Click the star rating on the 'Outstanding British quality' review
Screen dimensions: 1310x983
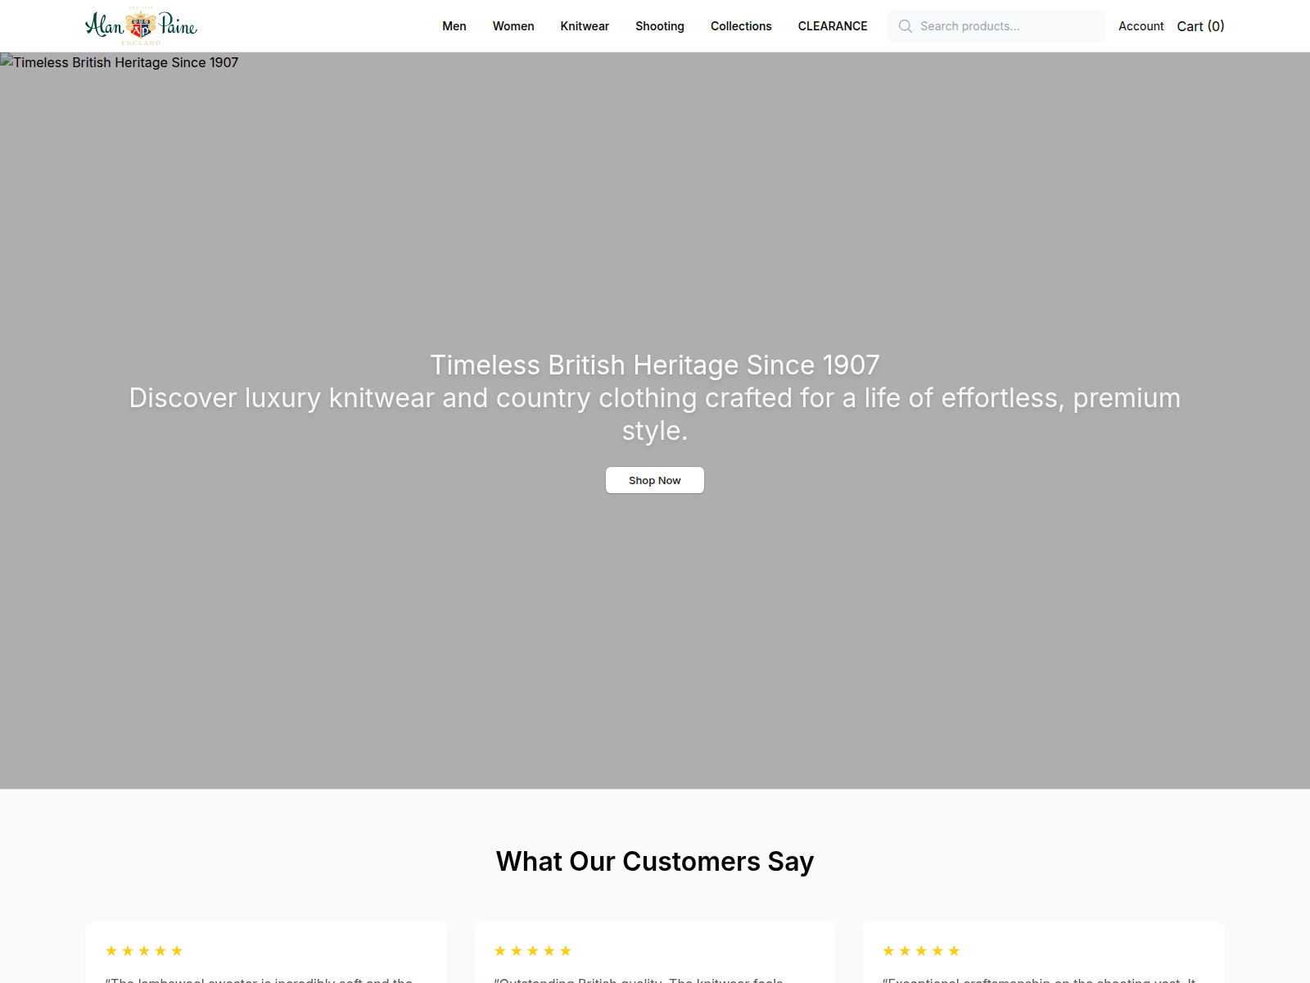pyautogui.click(x=533, y=950)
